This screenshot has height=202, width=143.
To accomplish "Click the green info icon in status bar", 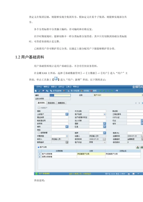I will pos(37,174).
